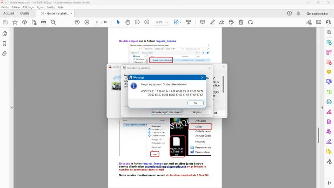Screen dimensions: 334x188
Task: Open attachments paperclip panel
Action: point(5,53)
